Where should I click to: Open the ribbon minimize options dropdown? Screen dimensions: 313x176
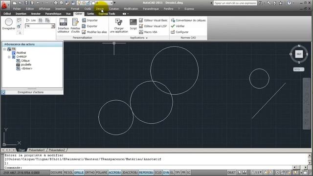[x=128, y=14]
